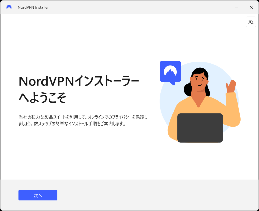Click the "へようこそ" heading line
The width and height of the screenshot is (259, 211).
click(x=42, y=98)
